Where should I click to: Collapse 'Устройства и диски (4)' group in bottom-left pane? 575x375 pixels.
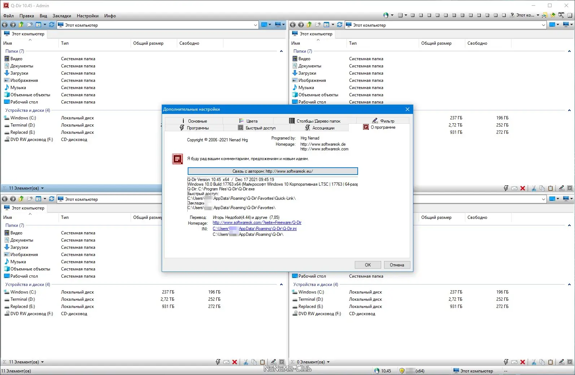point(281,284)
